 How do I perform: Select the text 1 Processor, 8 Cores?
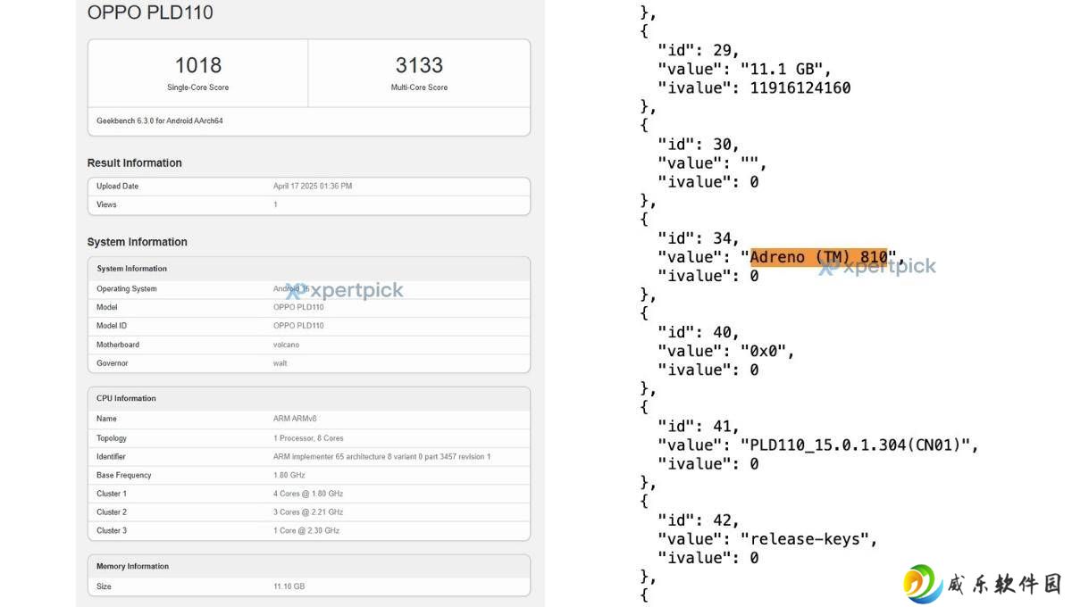click(308, 438)
